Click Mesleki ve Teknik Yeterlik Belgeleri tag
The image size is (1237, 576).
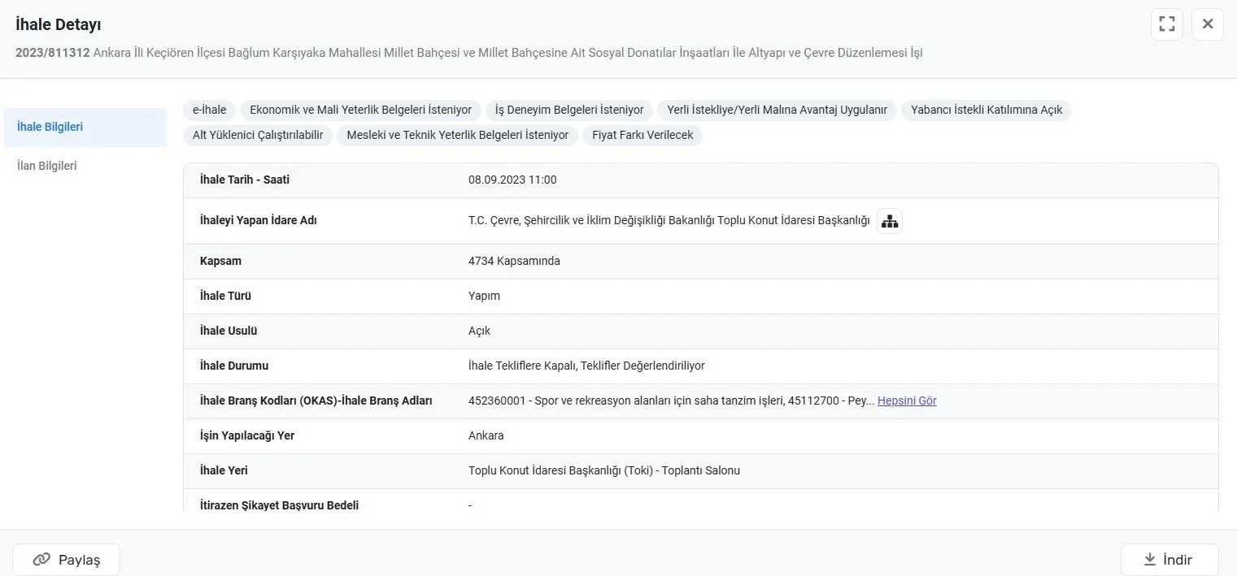tap(457, 135)
